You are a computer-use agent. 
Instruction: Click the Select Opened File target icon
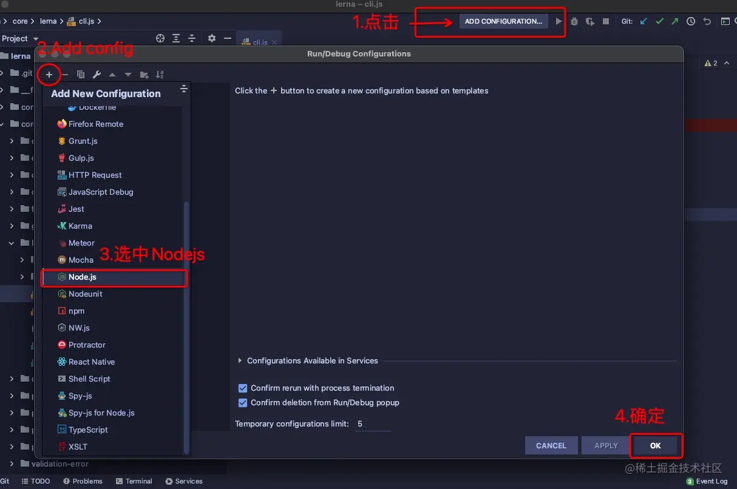click(160, 38)
